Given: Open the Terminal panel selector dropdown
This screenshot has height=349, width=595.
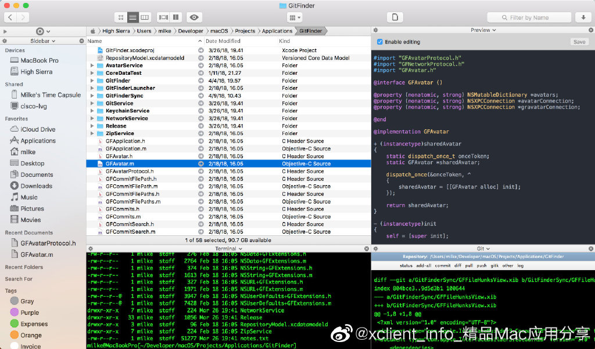Looking at the screenshot, I should point(228,249).
